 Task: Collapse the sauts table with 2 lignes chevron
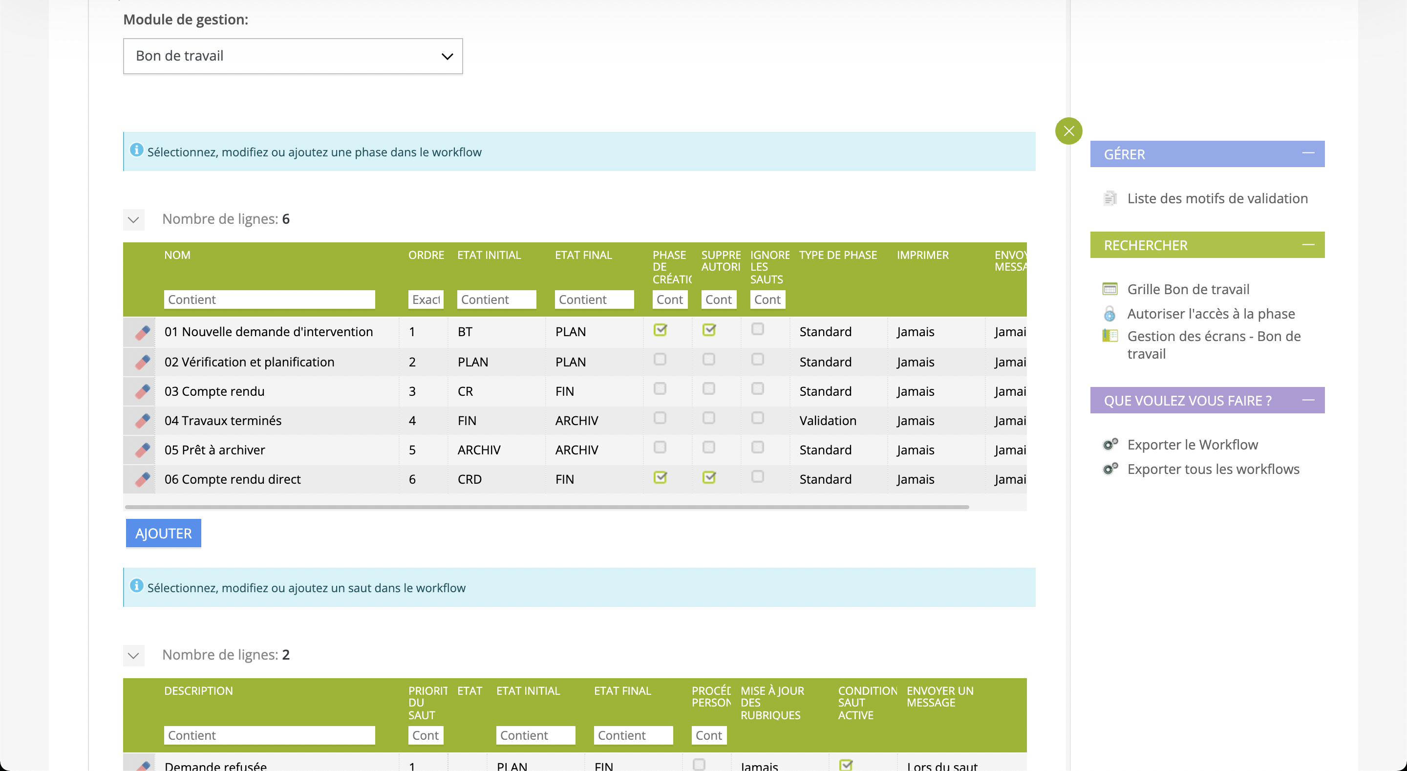[133, 655]
